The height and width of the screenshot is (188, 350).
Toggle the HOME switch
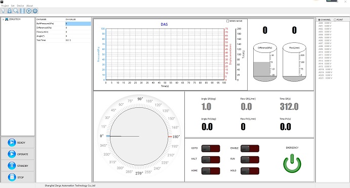pos(211,171)
